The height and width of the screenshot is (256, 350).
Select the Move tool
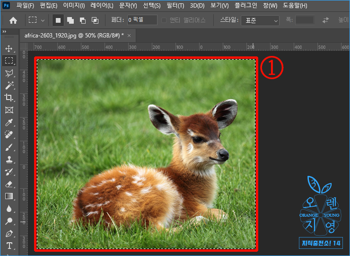click(9, 48)
